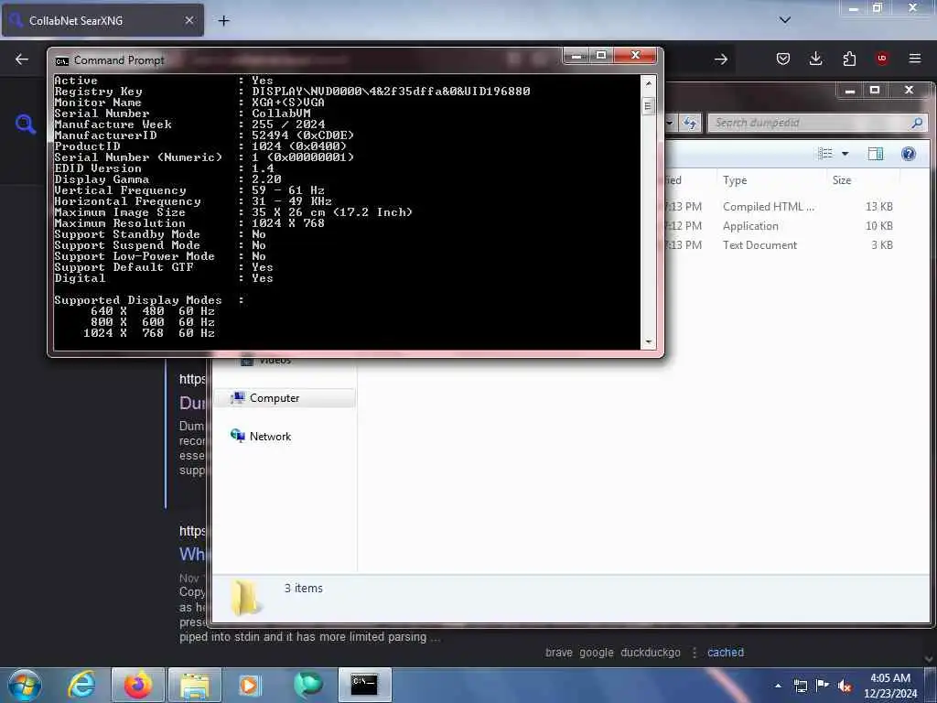Image resolution: width=937 pixels, height=703 pixels.
Task: Click the network tray icon
Action: (801, 686)
